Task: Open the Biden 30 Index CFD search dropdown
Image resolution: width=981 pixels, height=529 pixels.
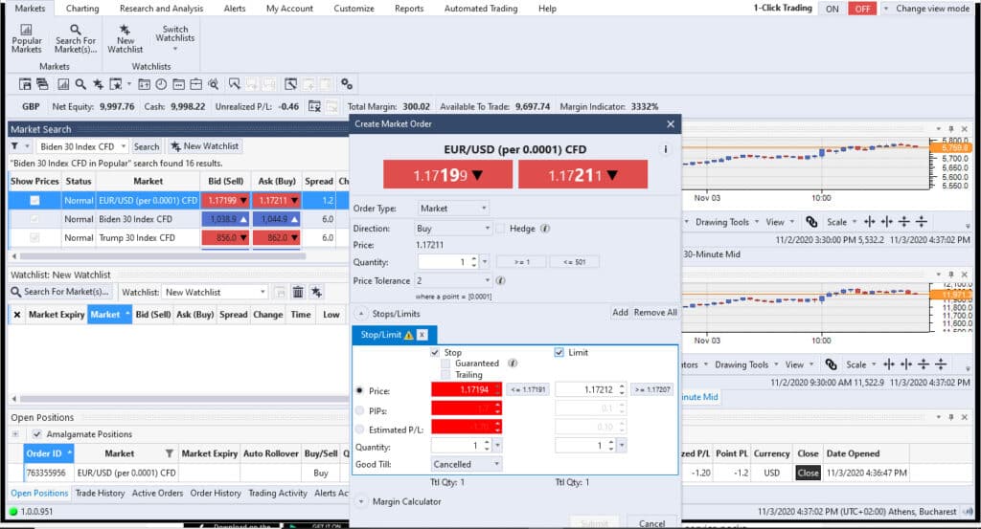Action: 124,146
